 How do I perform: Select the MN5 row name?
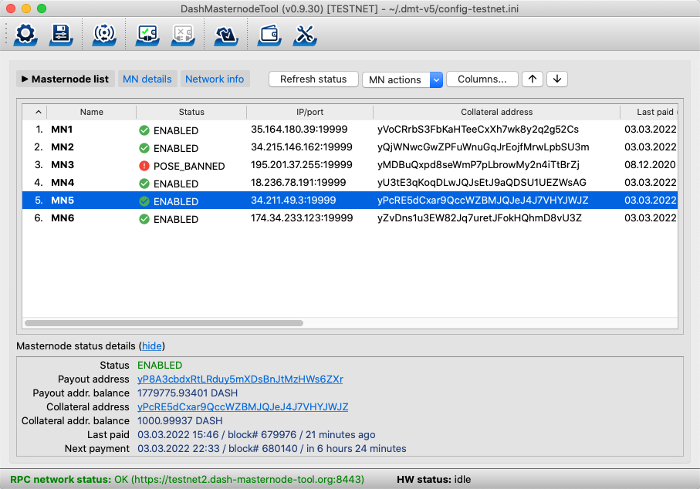(x=63, y=201)
